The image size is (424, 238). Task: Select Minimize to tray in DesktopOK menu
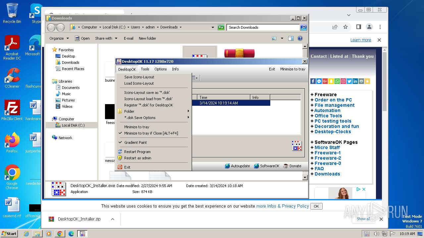(136, 127)
